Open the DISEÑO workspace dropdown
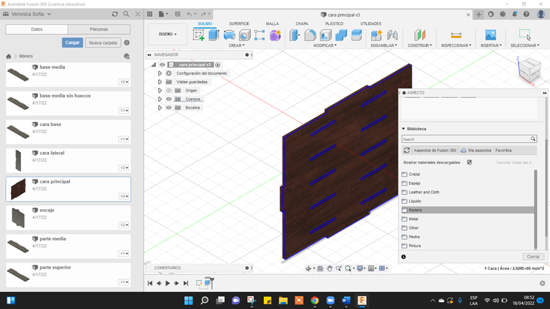The height and width of the screenshot is (309, 550). 168,34
